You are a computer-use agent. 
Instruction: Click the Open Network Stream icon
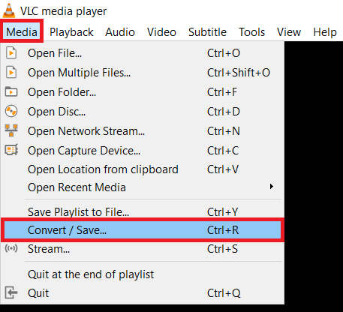[x=11, y=130]
